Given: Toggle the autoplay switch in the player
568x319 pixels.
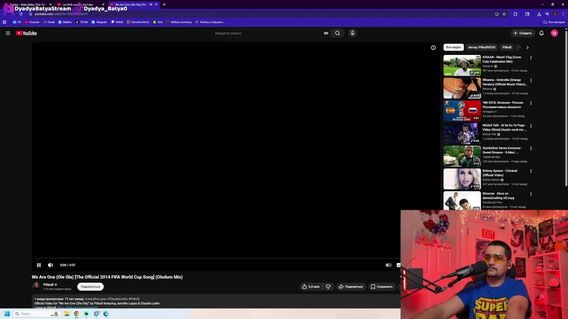Looking at the screenshot, I should tap(388, 265).
